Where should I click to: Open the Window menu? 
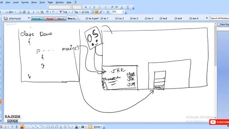pos(60,3)
